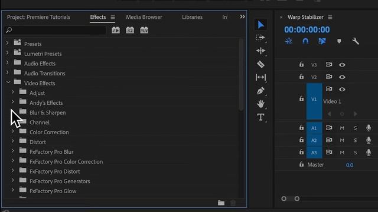Open Warp Stabilizer sequence panel menu
The height and width of the screenshot is (212, 378).
point(330,17)
